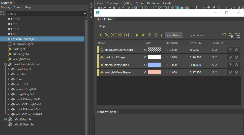Viewport: 244px width, 135px height.
Task: Create an area light in Light Editor
Action: pos(113,35)
